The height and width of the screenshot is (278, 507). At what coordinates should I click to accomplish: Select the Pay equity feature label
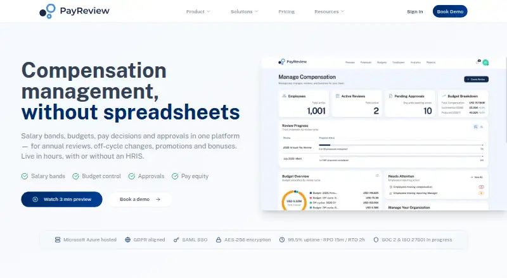[x=195, y=176]
